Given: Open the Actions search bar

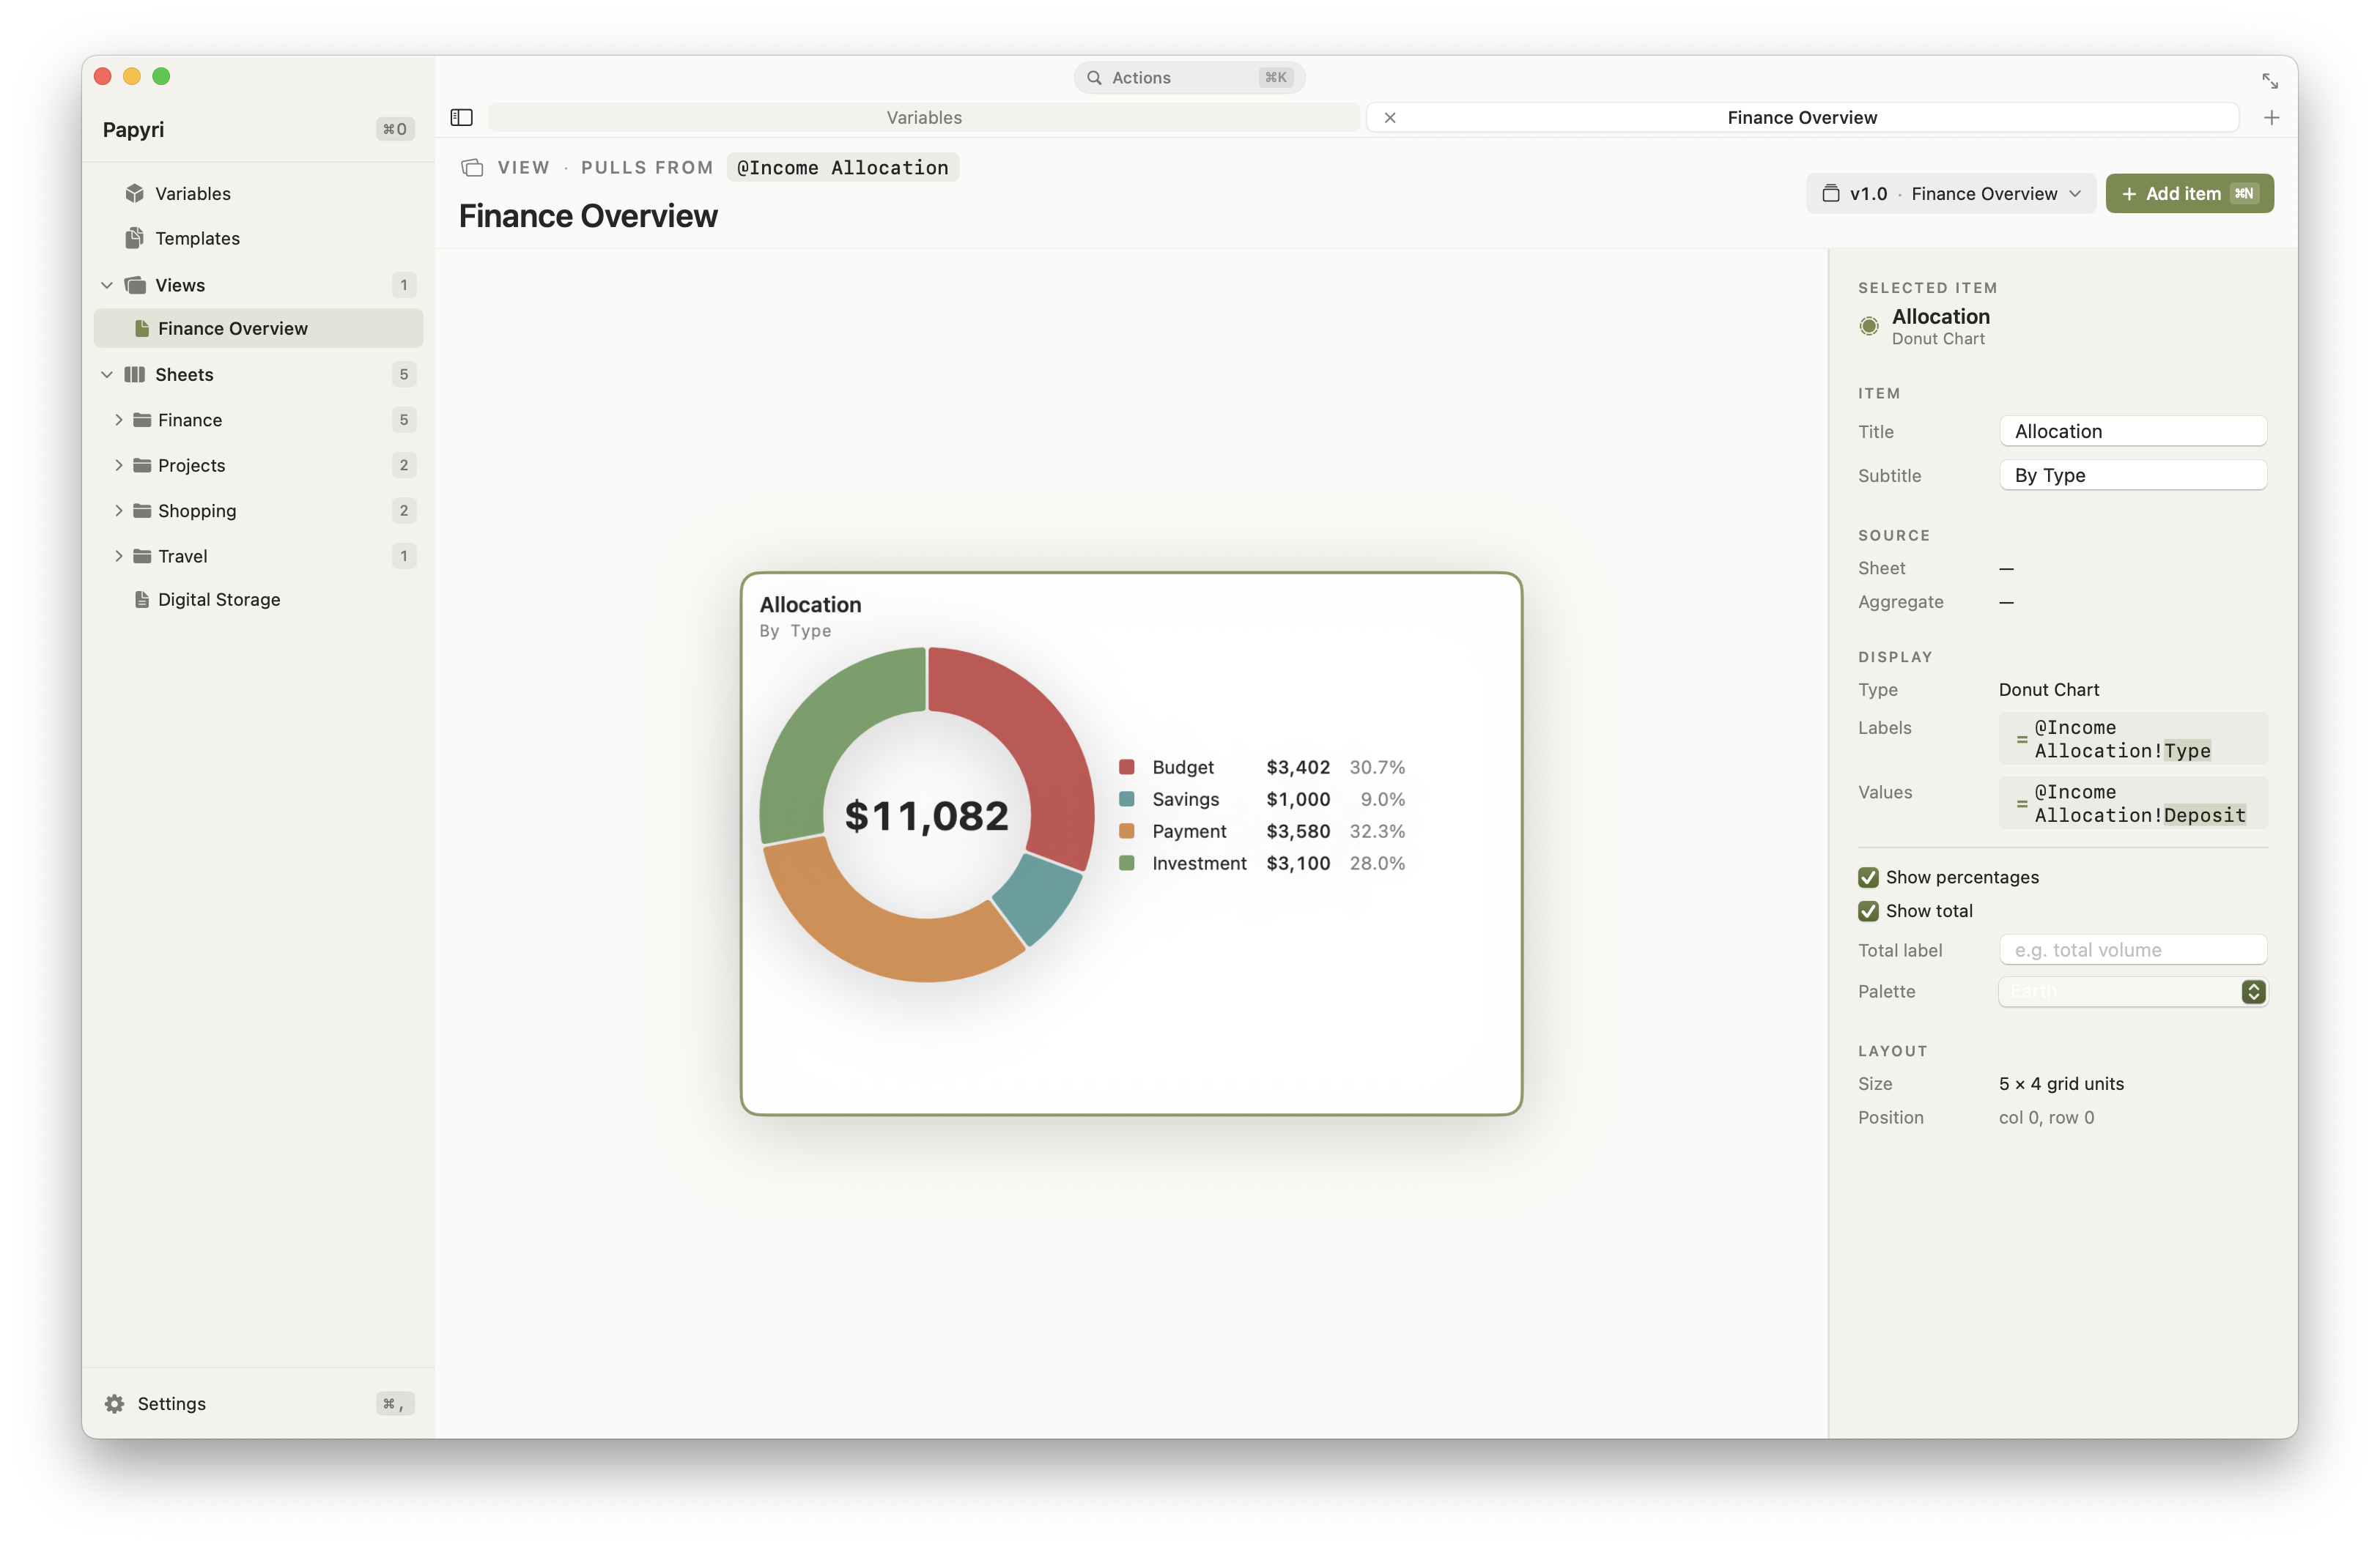Looking at the screenshot, I should coord(1189,77).
